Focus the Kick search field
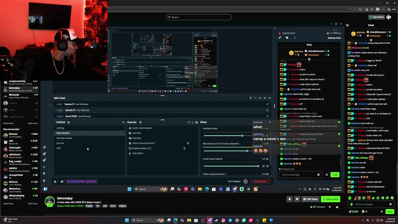The image size is (398, 224). click(x=199, y=17)
